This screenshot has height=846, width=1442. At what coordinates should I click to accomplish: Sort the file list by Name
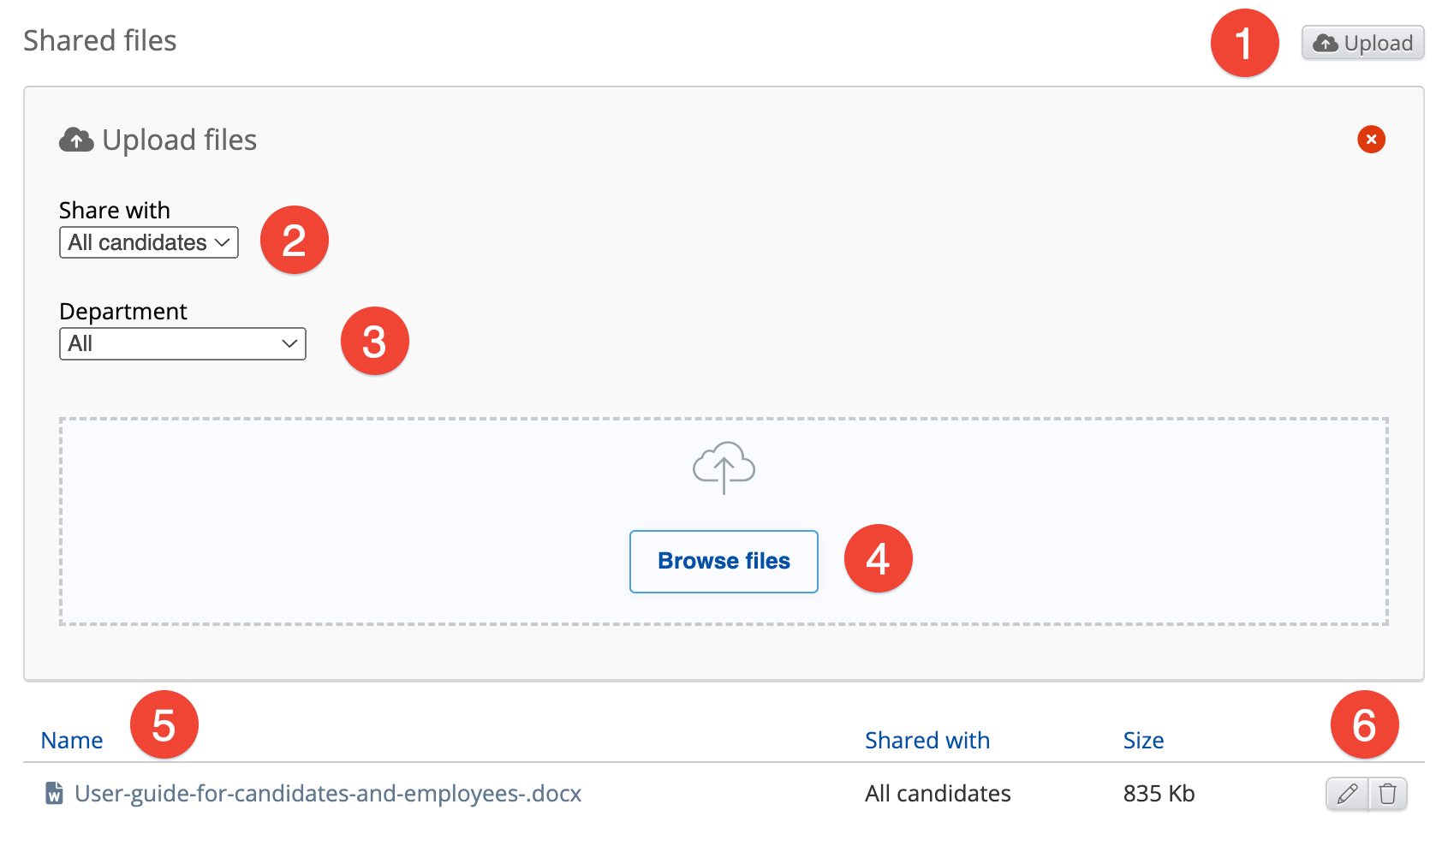pos(72,740)
